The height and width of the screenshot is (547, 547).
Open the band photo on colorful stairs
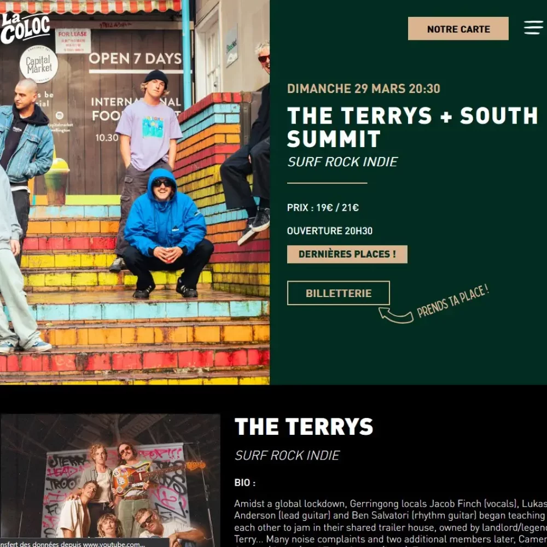pyautogui.click(x=135, y=192)
